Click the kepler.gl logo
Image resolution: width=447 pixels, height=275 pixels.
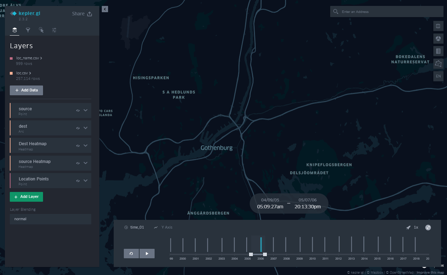25,13
